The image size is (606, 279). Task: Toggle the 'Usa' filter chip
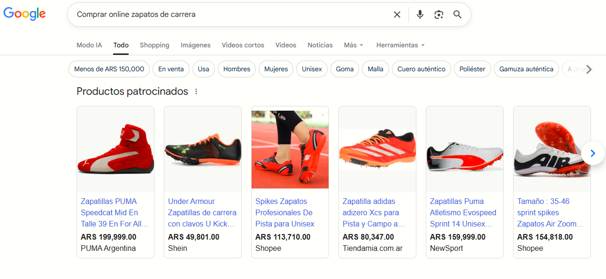tap(203, 69)
